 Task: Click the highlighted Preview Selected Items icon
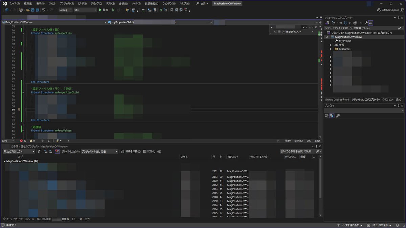click(371, 23)
